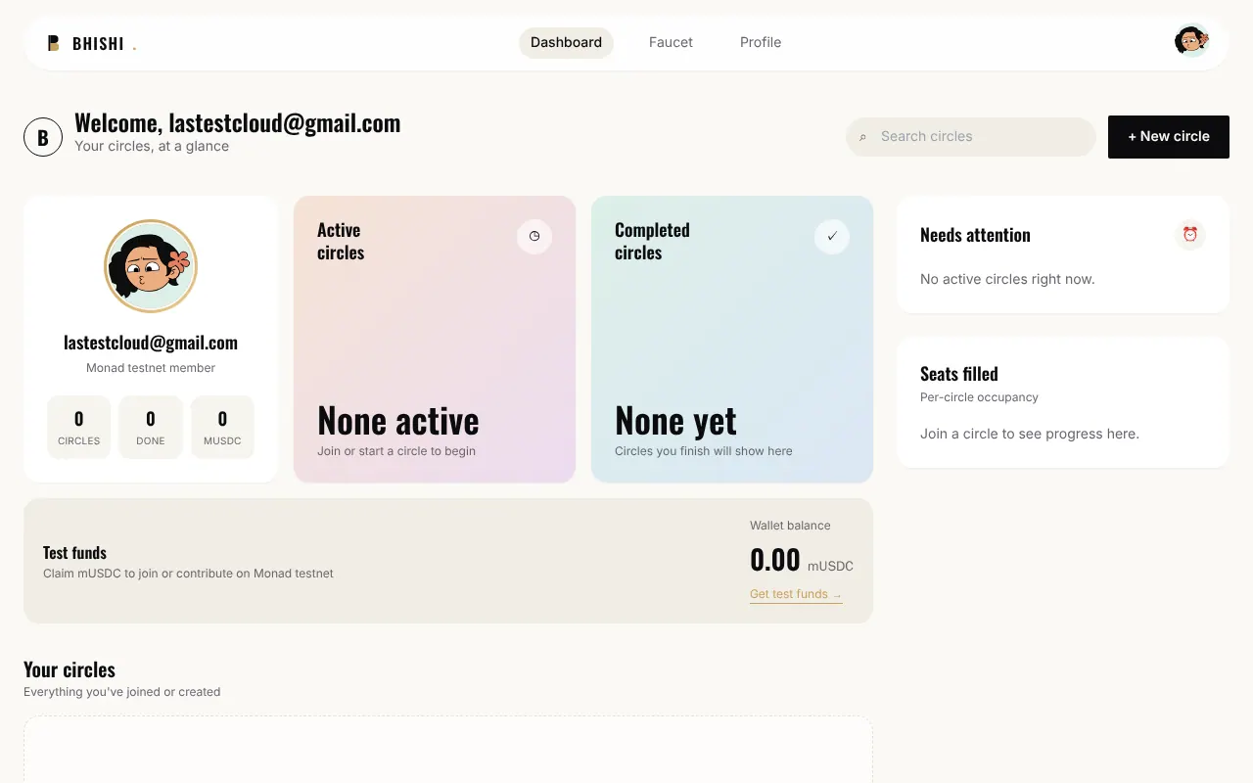1253x783 pixels.
Task: Click the Needs attention title
Action: click(x=975, y=235)
